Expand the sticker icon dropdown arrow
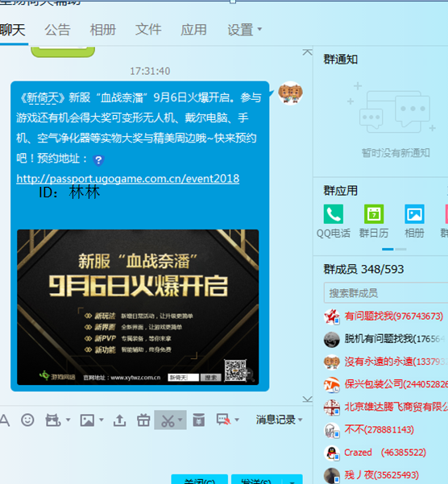448x484 pixels. (x=68, y=420)
